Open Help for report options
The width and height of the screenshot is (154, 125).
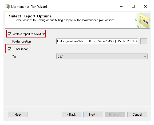click(18, 115)
